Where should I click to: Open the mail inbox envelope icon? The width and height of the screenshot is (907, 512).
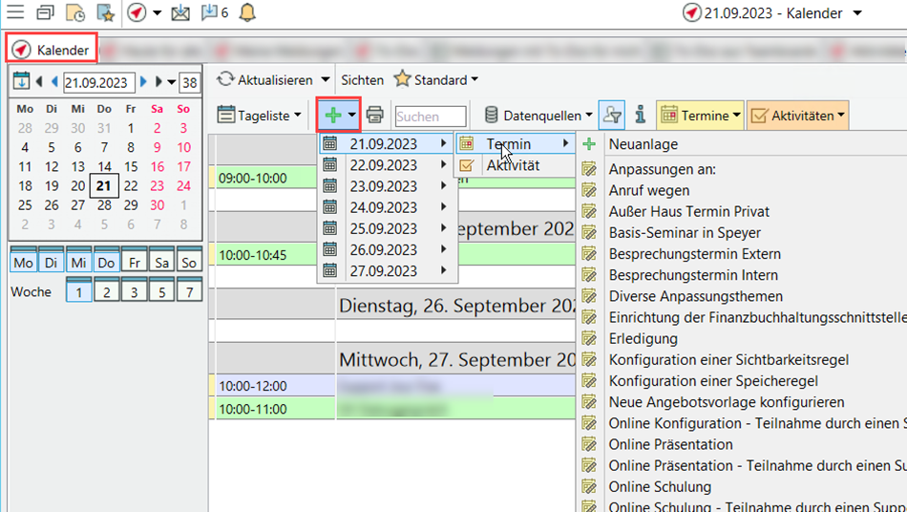180,13
